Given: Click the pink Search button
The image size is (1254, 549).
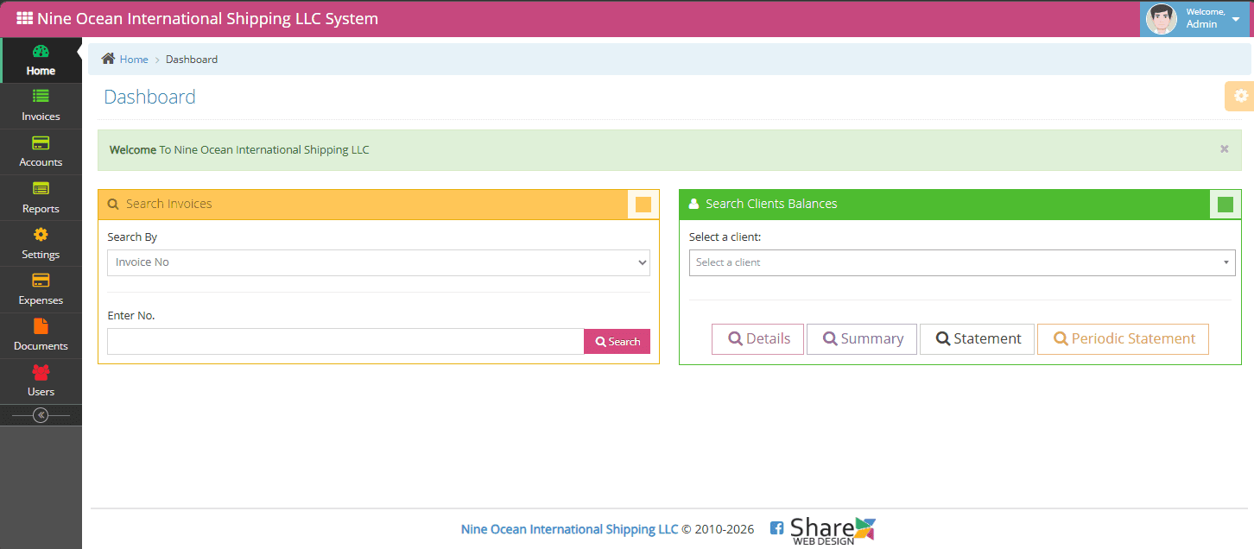Looking at the screenshot, I should pos(617,342).
